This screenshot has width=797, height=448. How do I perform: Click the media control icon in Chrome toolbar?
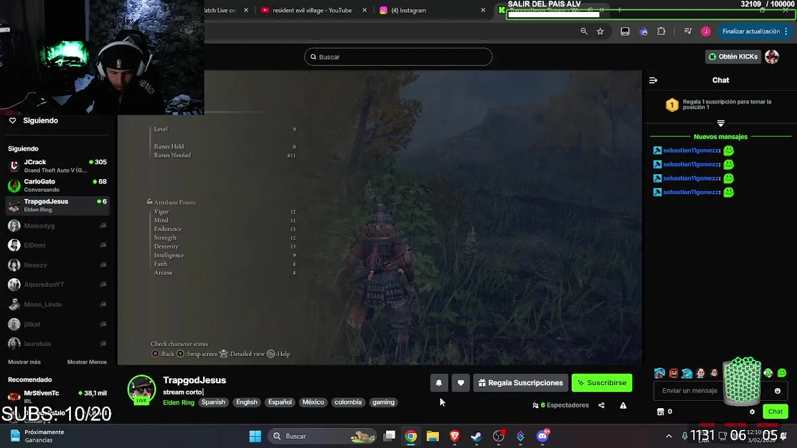tap(687, 31)
